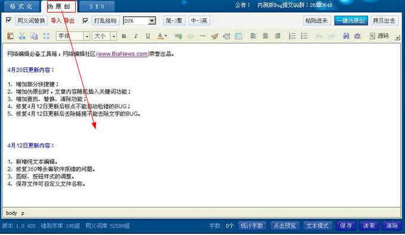
Task: Apply Underline formatting
Action: click(x=148, y=36)
